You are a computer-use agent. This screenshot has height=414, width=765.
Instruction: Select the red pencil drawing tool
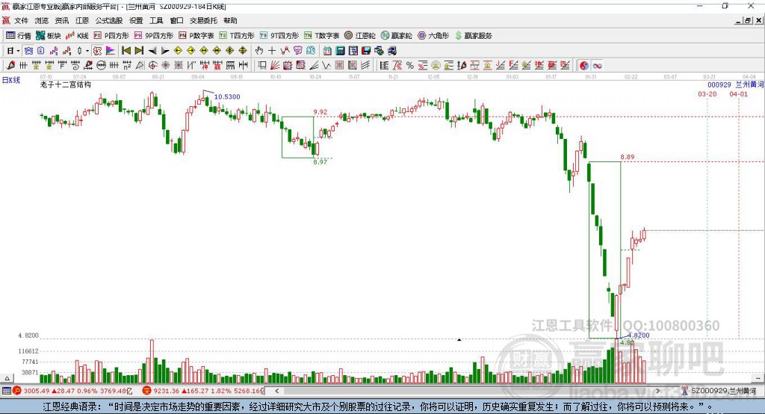pos(10,65)
